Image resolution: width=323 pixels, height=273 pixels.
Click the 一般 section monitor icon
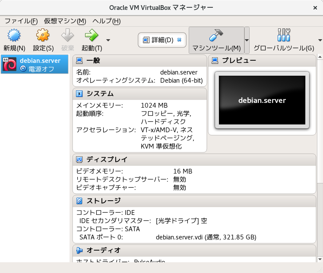point(79,61)
